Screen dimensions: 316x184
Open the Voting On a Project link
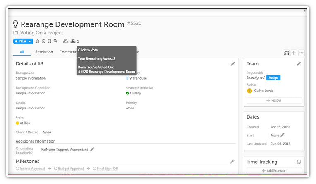41,33
